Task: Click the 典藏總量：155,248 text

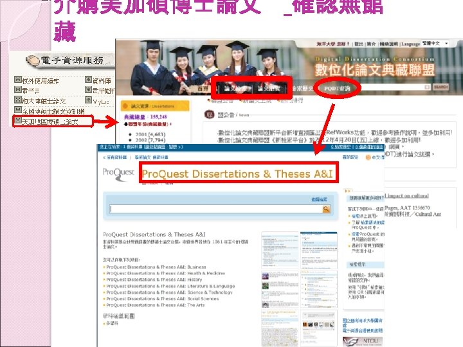Action: (x=145, y=117)
